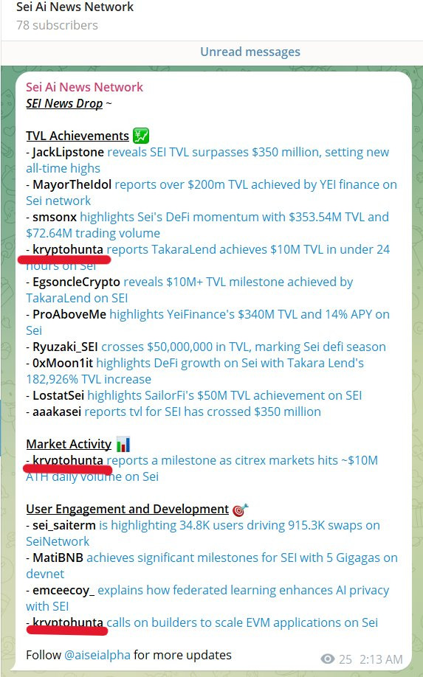Viewport: 423px width, 677px height.
Task: Open the Ryuzaki_SEI $50,000,000 TVL link
Action: point(244,347)
